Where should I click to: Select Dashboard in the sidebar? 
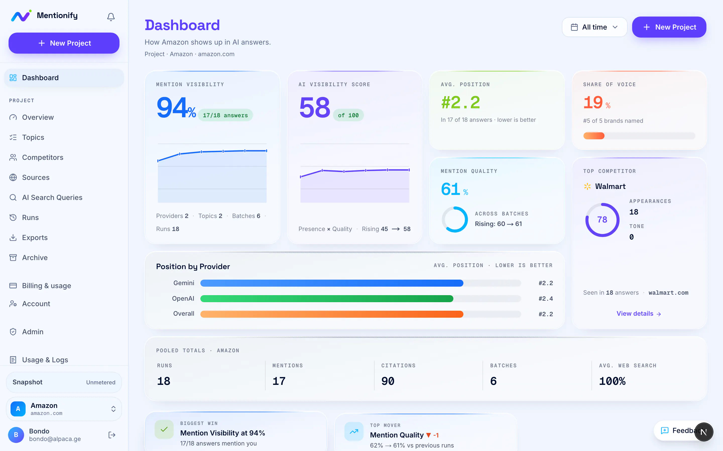pos(64,78)
